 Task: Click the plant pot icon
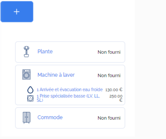click(x=26, y=51)
